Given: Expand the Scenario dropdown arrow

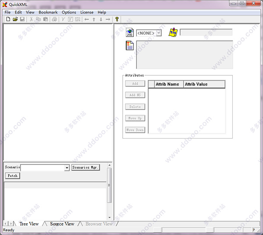Looking at the screenshot, I should pos(67,167).
